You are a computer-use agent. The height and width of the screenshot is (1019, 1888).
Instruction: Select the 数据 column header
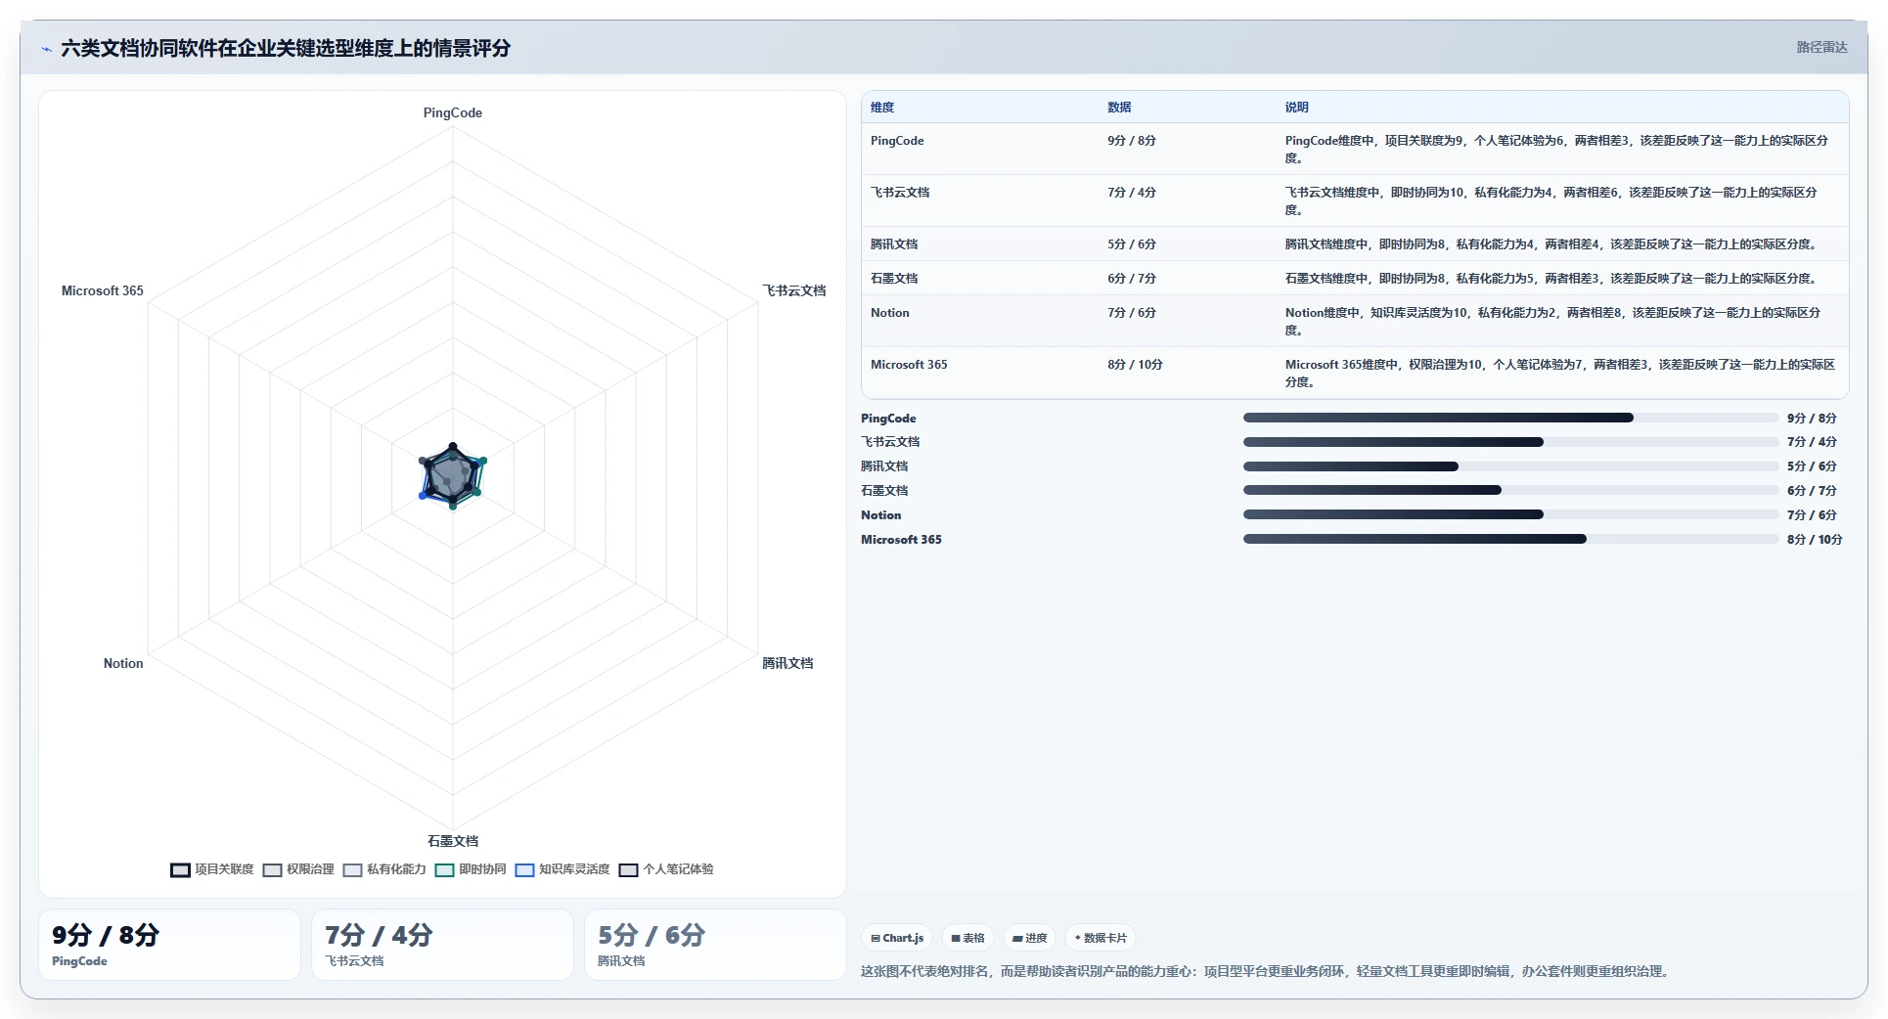click(1119, 108)
